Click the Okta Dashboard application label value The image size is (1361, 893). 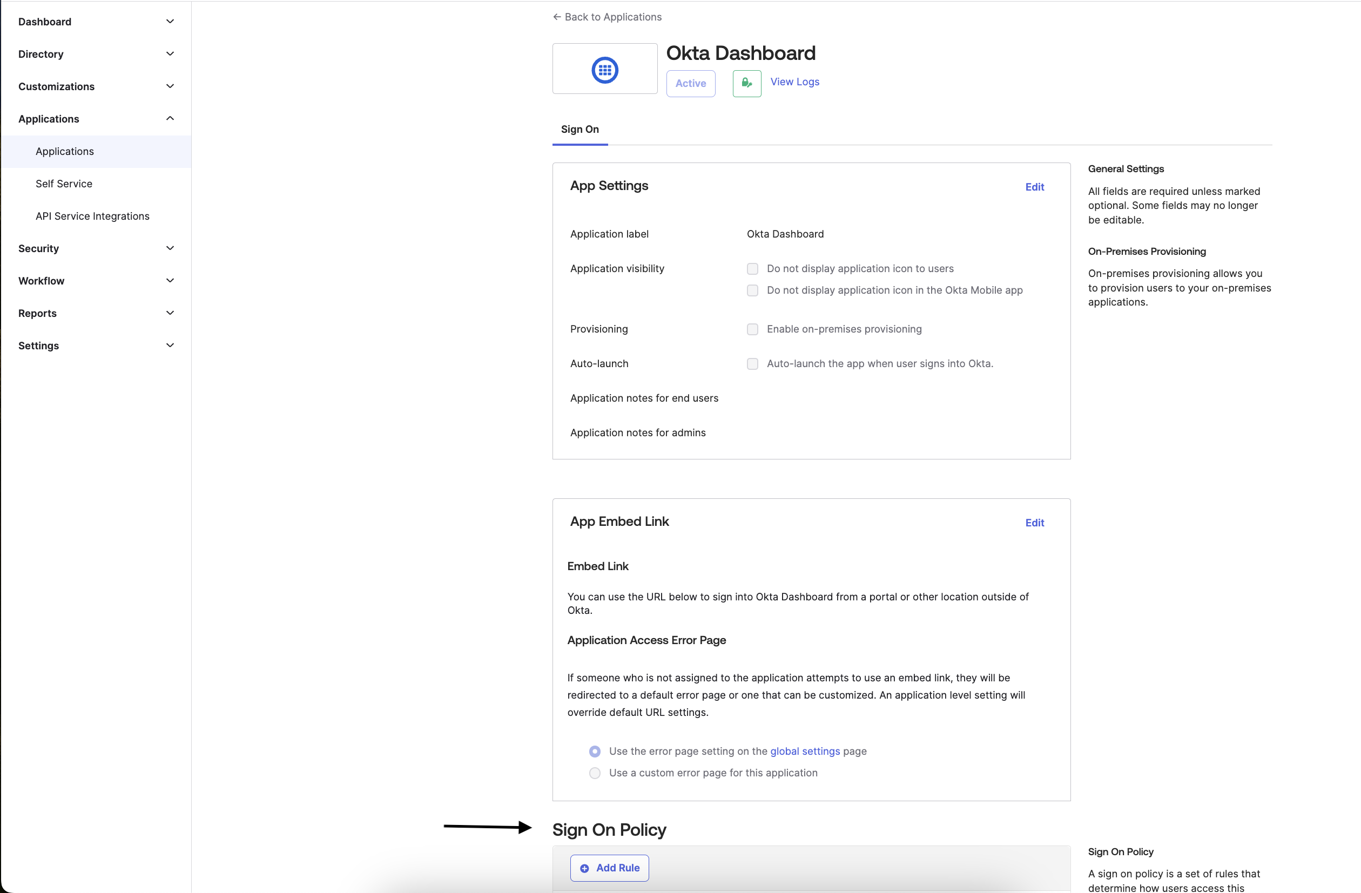tap(785, 234)
